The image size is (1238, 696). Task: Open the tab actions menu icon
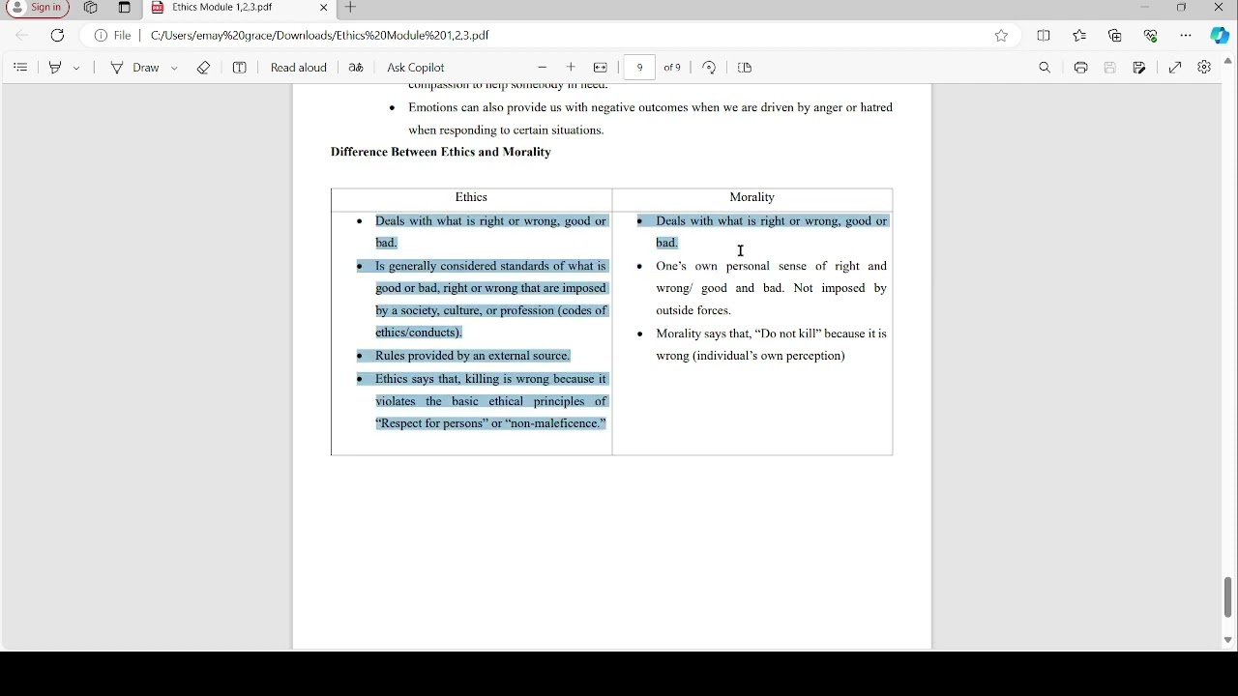125,8
